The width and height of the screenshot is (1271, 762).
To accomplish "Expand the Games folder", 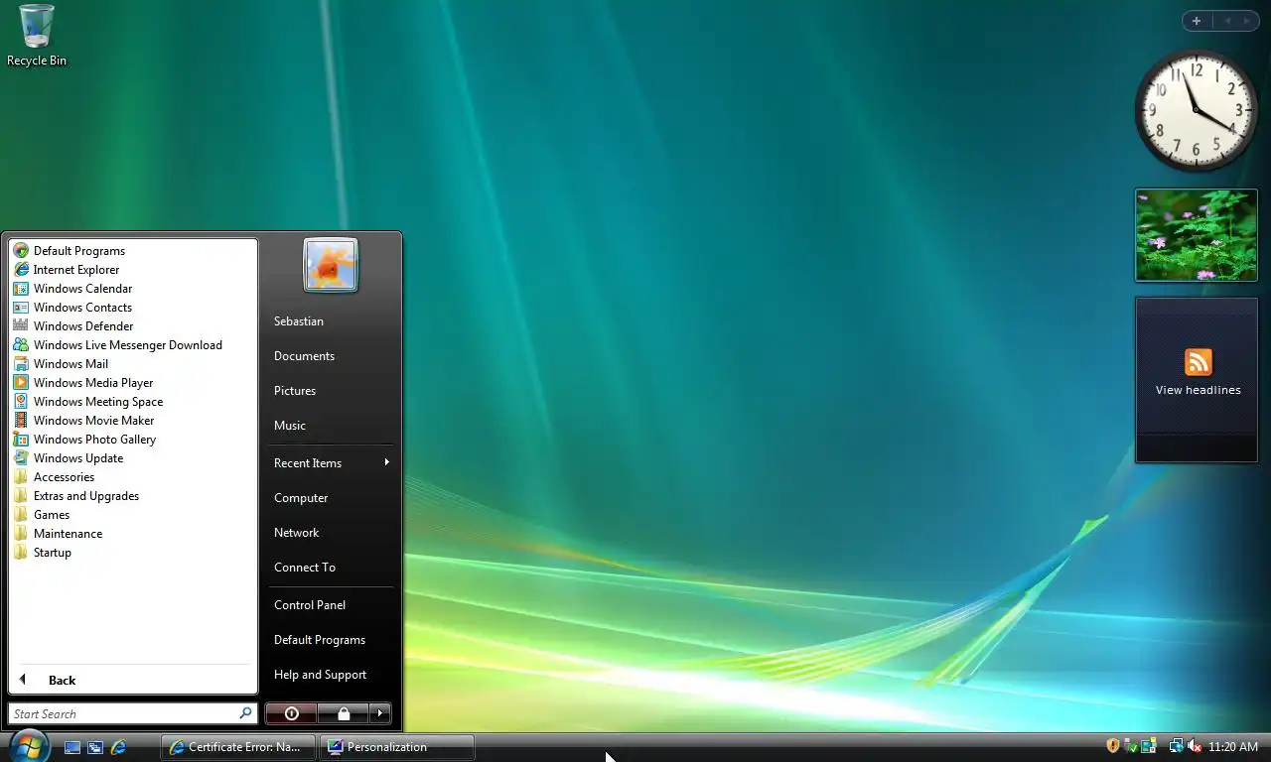I will [133, 515].
